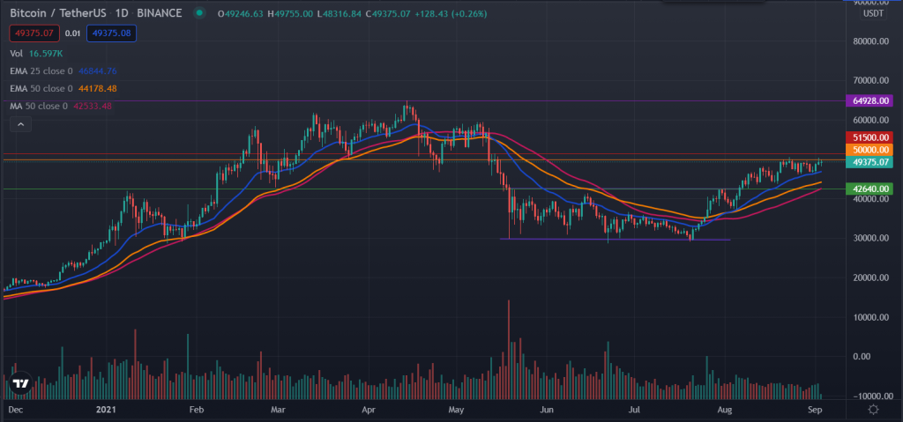Click the blue buy price 49375.08 button
903x422 pixels.
(111, 33)
